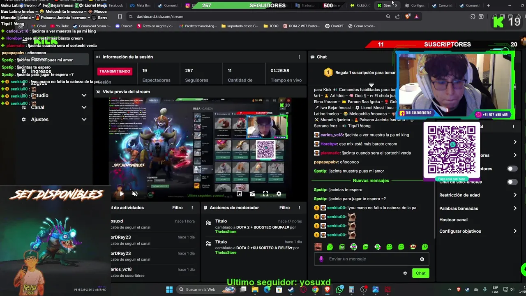526x296 pixels.
Task: Open activity feed three-dot menu
Action: point(192,208)
